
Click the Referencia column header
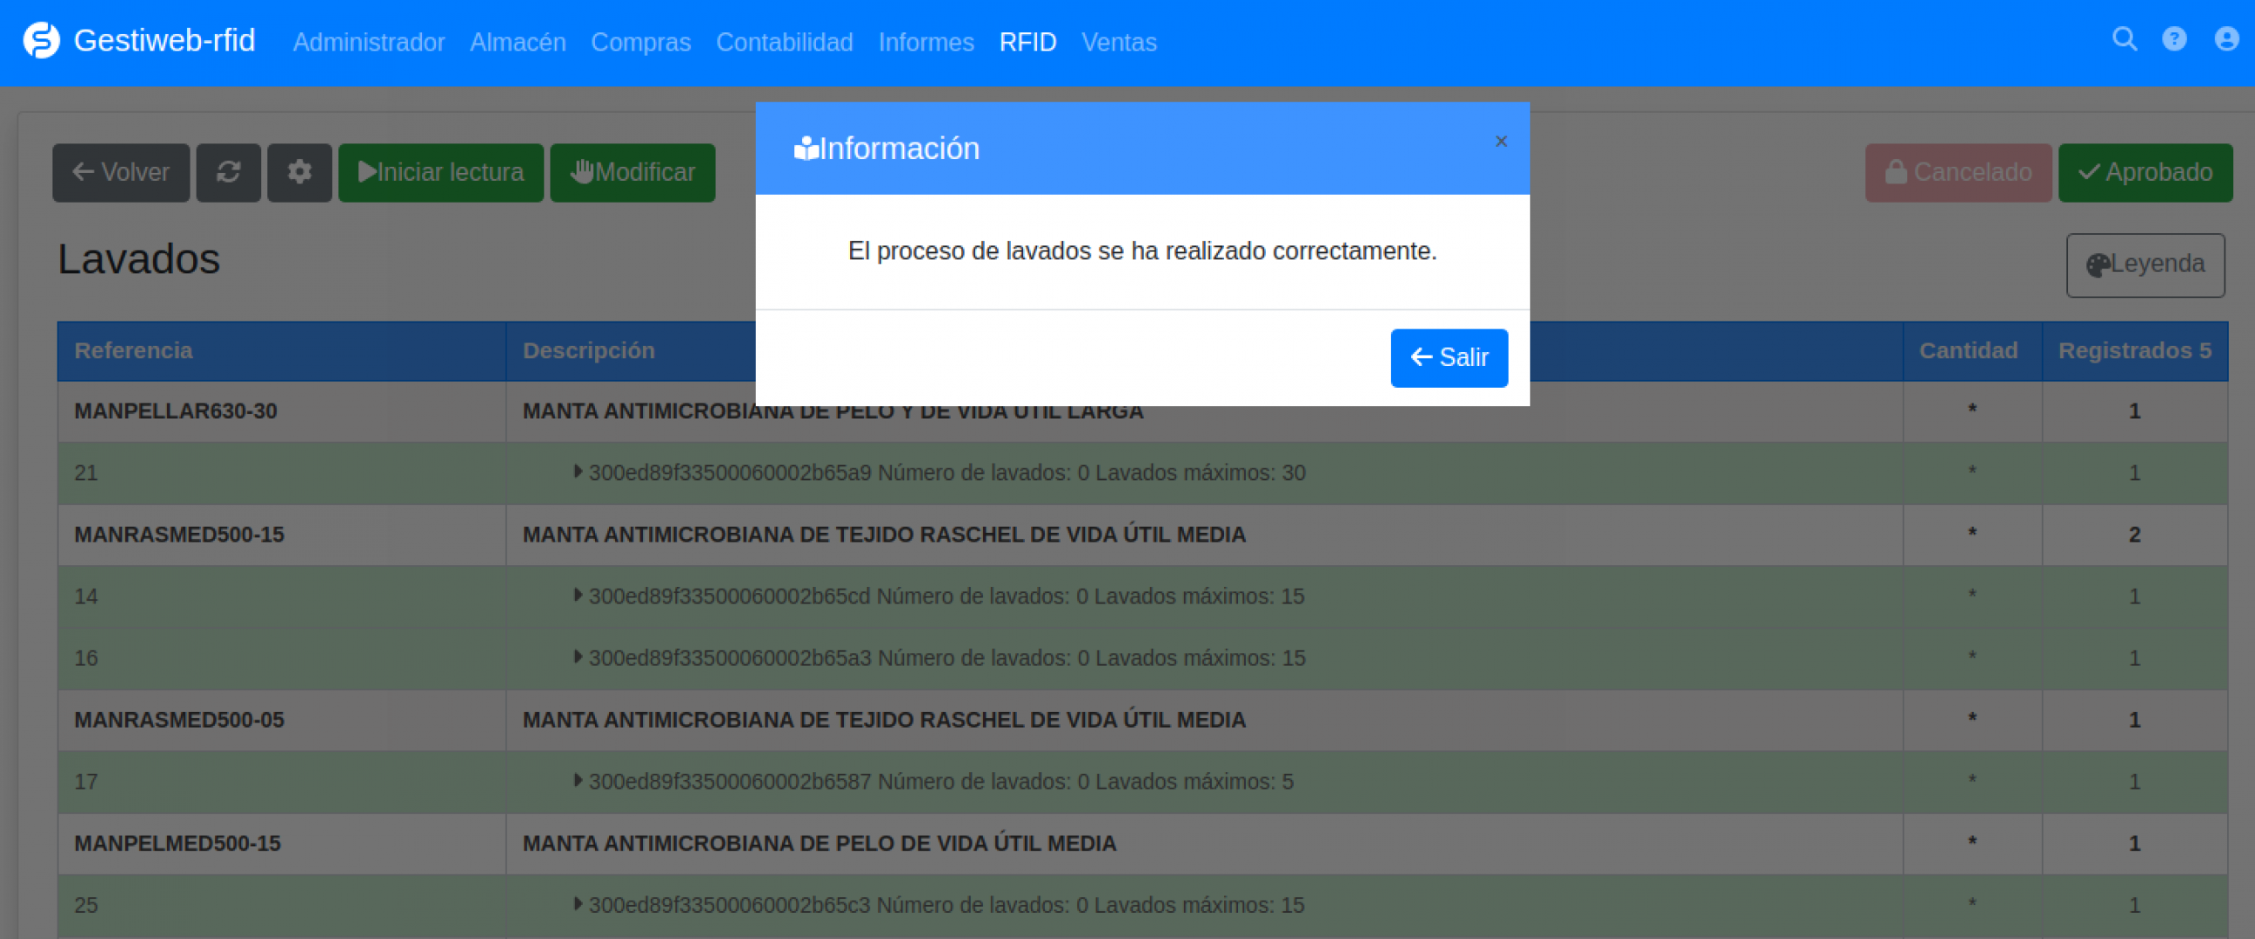click(x=282, y=351)
